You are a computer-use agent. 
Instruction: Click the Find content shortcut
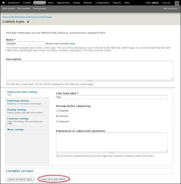pos(24,8)
